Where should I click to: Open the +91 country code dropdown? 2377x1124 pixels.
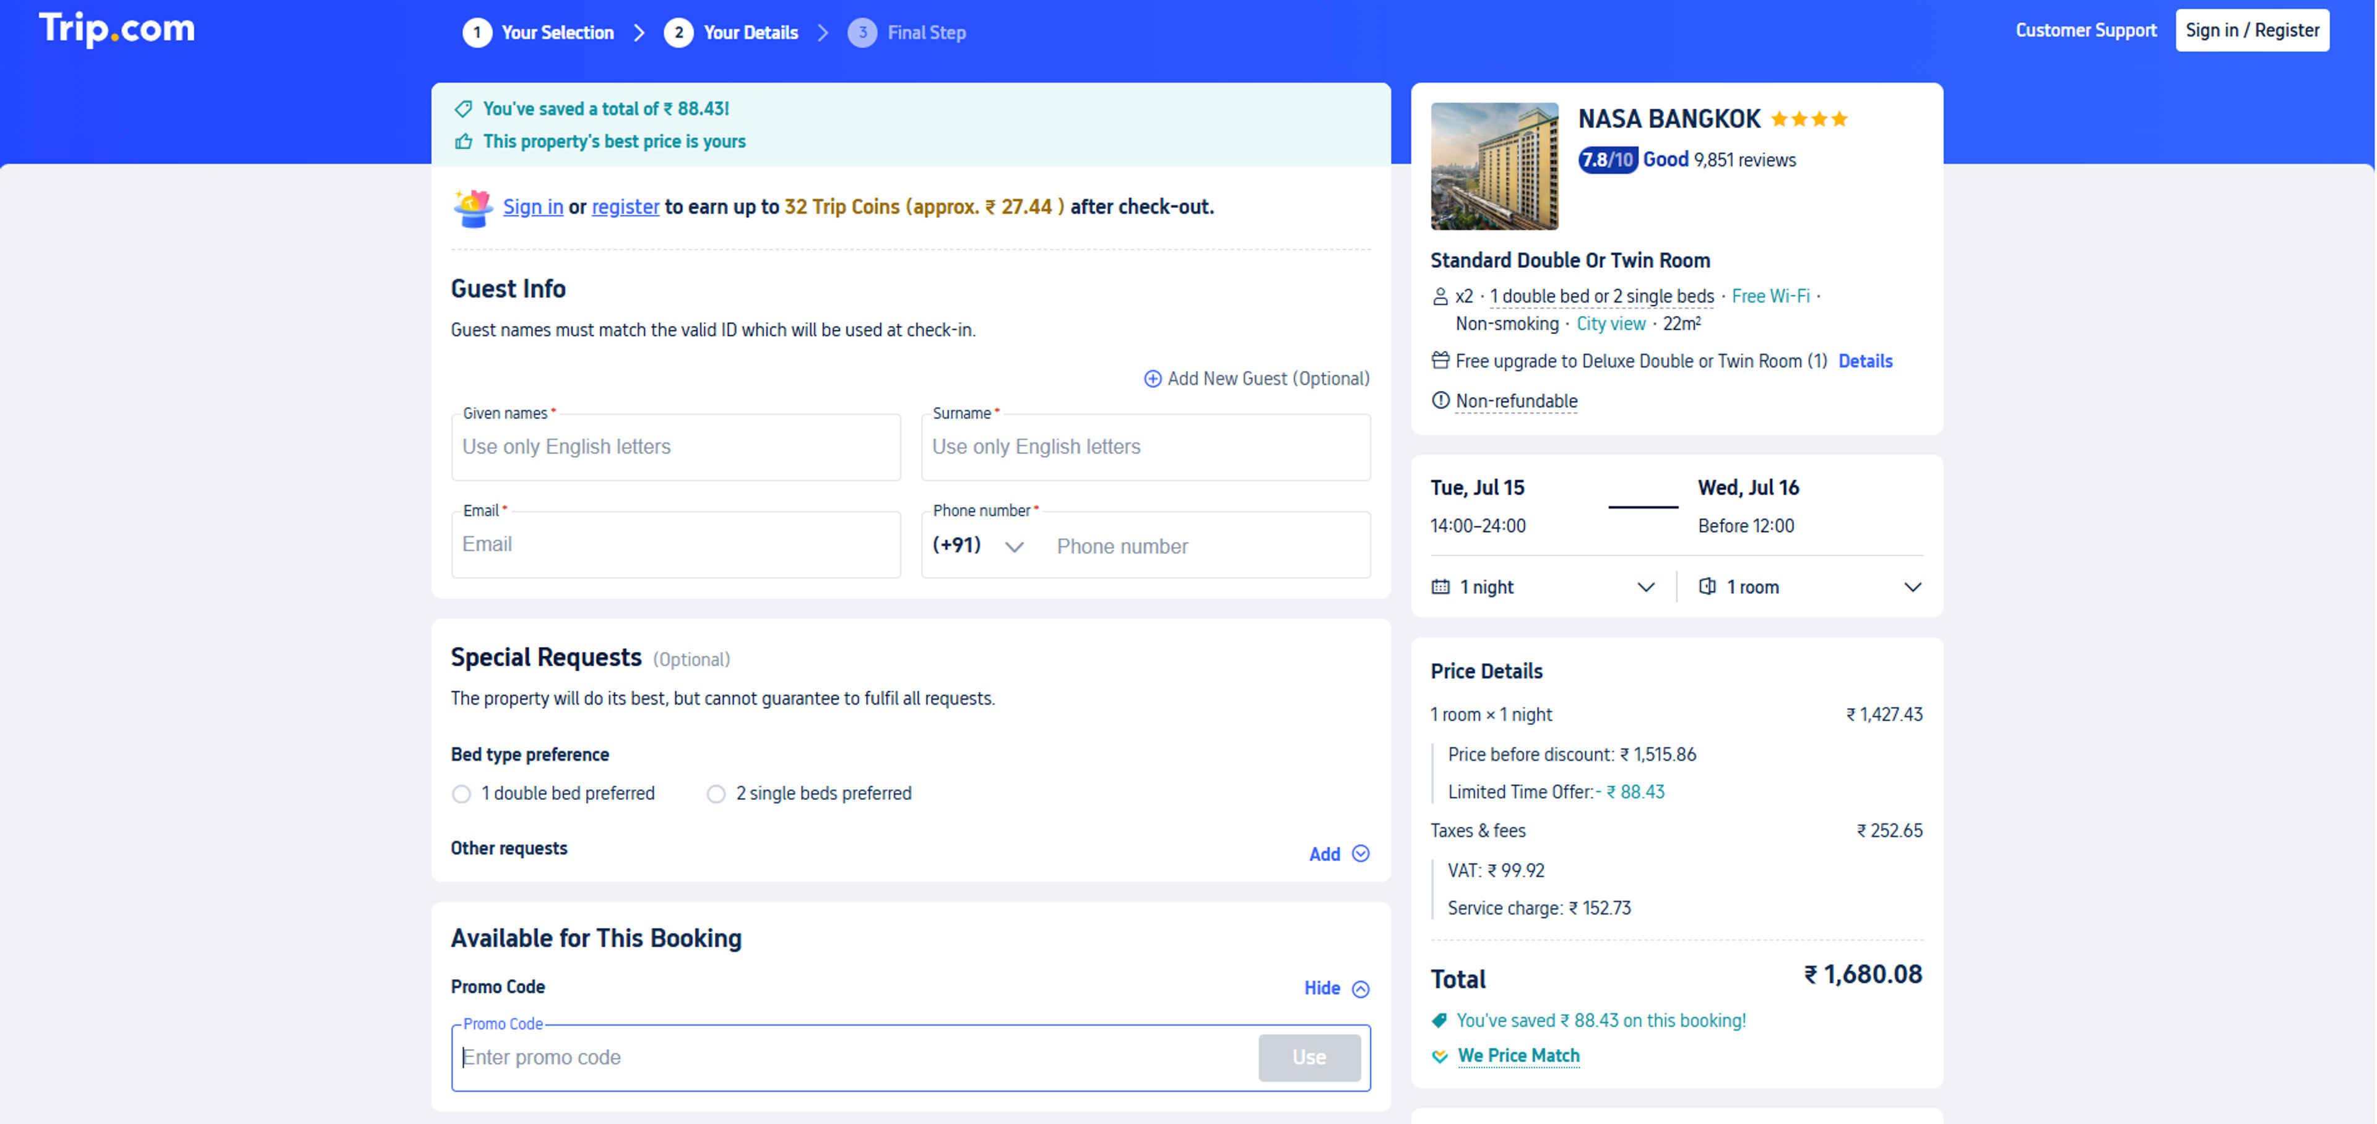tap(978, 546)
